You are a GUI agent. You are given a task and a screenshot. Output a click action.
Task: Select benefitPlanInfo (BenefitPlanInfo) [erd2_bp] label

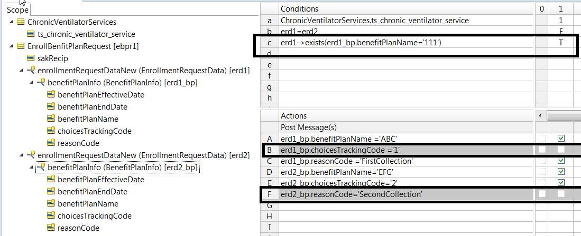point(122,168)
